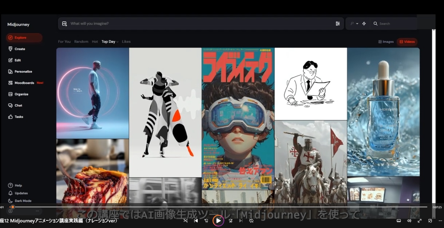Toggle subtitles captions icon
This screenshot has width=444, height=228.
pyautogui.click(x=399, y=220)
